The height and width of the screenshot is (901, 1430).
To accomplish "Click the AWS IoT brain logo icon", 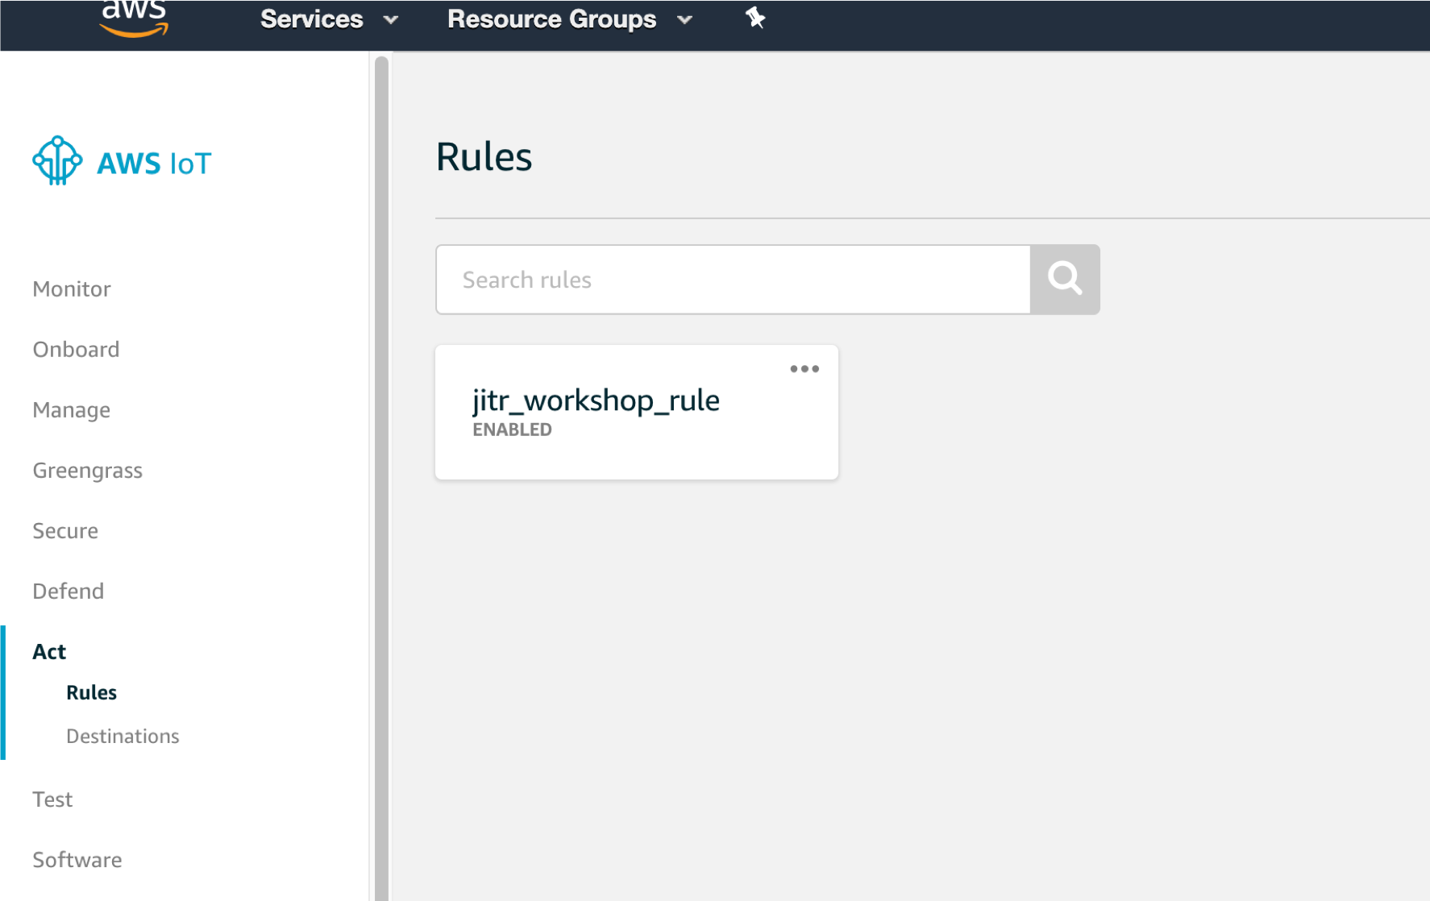I will (57, 161).
